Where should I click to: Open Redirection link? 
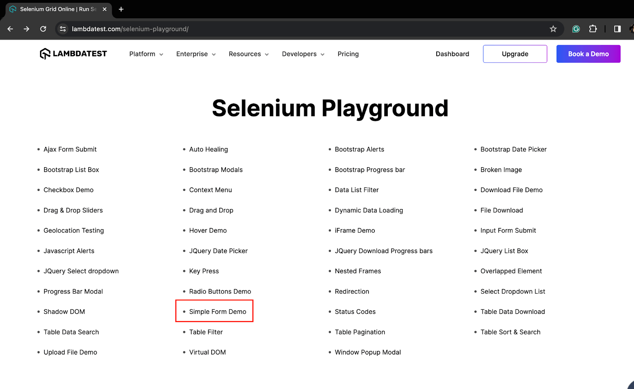[x=352, y=292]
